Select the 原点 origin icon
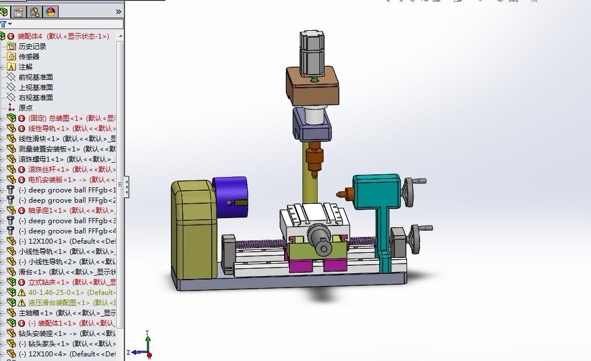This screenshot has width=591, height=361. click(x=12, y=108)
